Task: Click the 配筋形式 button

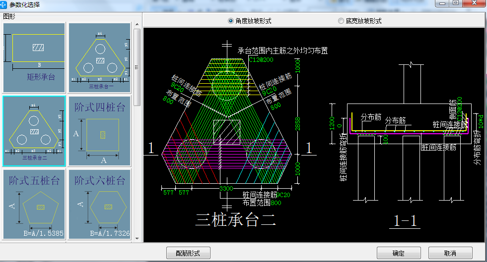Action: (x=188, y=253)
